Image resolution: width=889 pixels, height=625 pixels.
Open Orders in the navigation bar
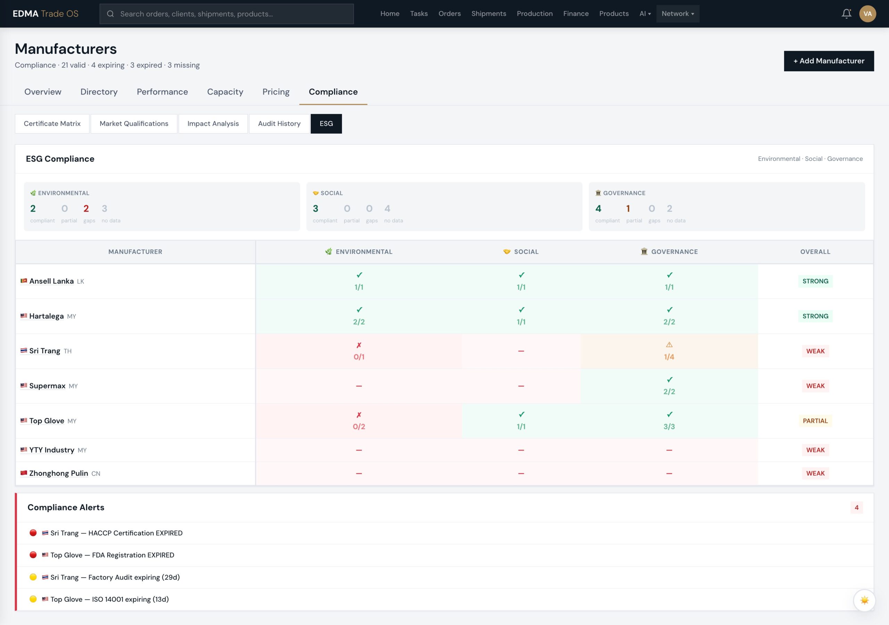coord(449,14)
